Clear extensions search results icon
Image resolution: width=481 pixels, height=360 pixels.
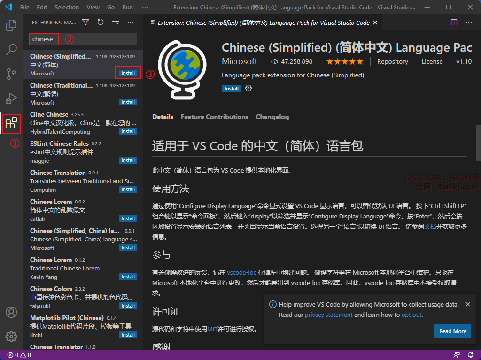pos(116,22)
